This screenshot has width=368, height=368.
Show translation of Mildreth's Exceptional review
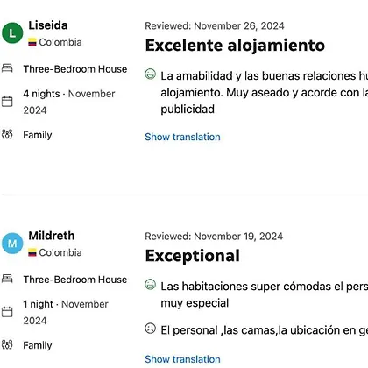[x=182, y=359]
